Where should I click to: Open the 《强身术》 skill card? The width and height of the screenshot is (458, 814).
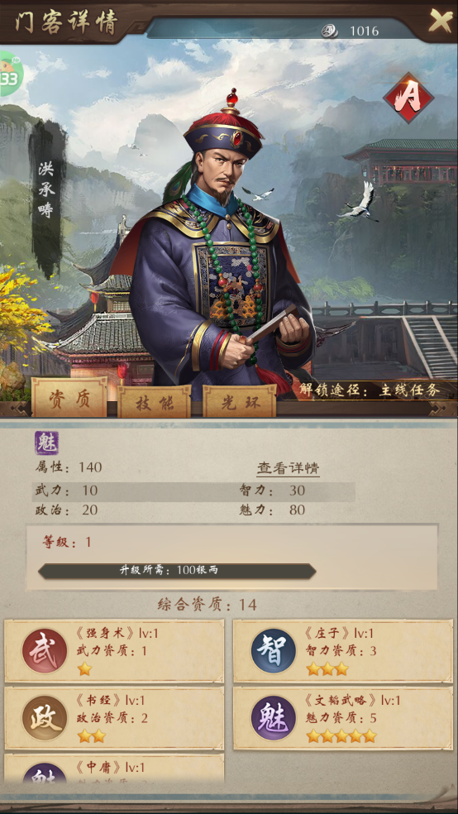pyautogui.click(x=114, y=651)
